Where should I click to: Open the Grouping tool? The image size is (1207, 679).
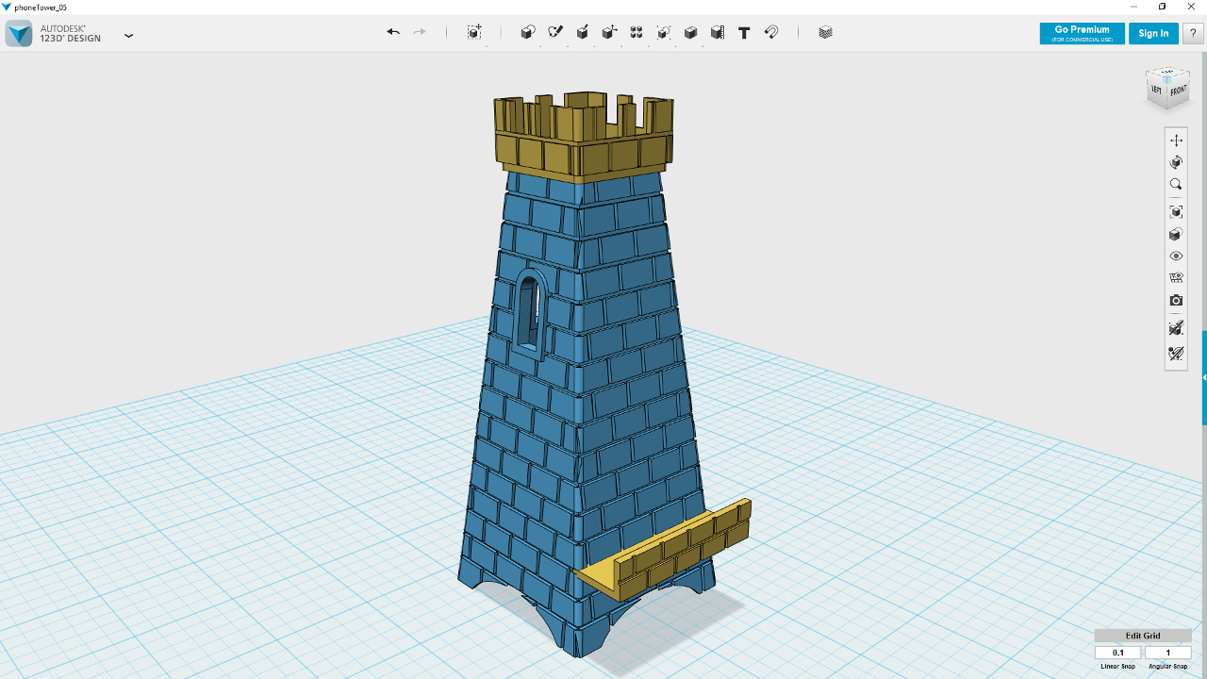[664, 32]
